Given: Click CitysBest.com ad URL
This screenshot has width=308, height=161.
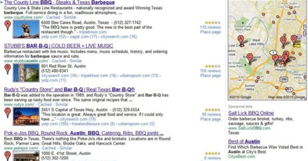Looking at the screenshot, I should coord(242,156).
